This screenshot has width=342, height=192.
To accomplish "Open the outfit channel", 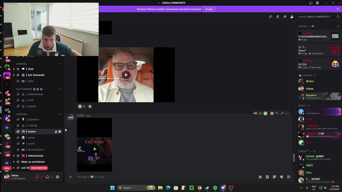I will click(x=38, y=143).
